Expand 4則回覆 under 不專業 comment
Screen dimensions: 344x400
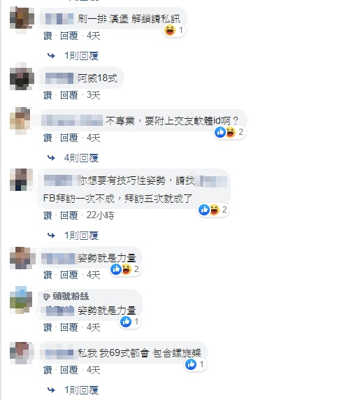[81, 158]
